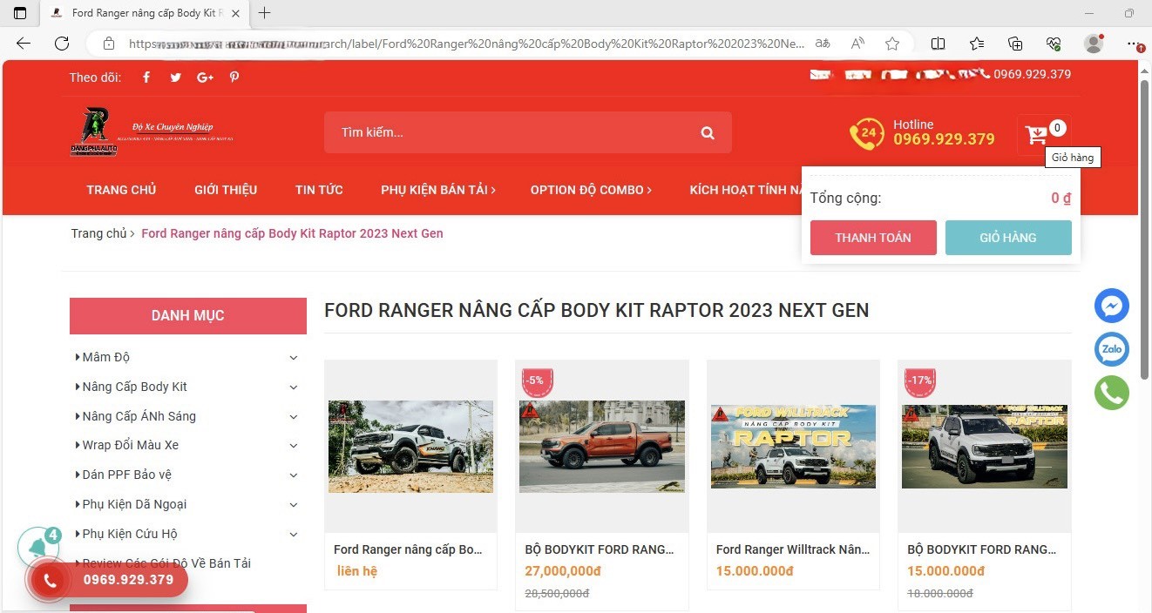Open Facebook Messenger chat bubble
Image resolution: width=1152 pixels, height=613 pixels.
click(x=1112, y=306)
